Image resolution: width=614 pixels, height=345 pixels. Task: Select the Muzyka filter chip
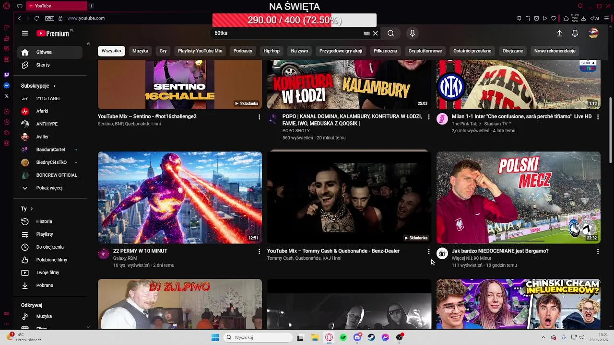(x=140, y=51)
